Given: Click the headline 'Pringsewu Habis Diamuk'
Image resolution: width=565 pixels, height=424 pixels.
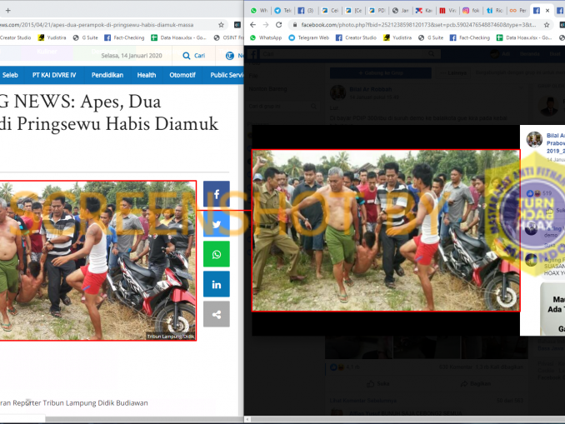Looking at the screenshot, I should pos(117,124).
